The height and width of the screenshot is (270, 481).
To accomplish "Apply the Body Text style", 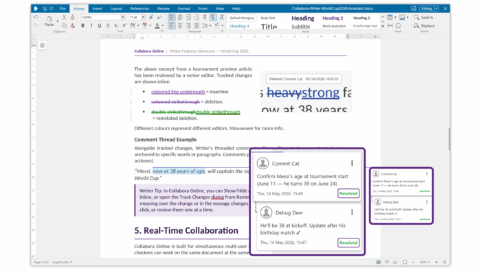I will 268,18.
